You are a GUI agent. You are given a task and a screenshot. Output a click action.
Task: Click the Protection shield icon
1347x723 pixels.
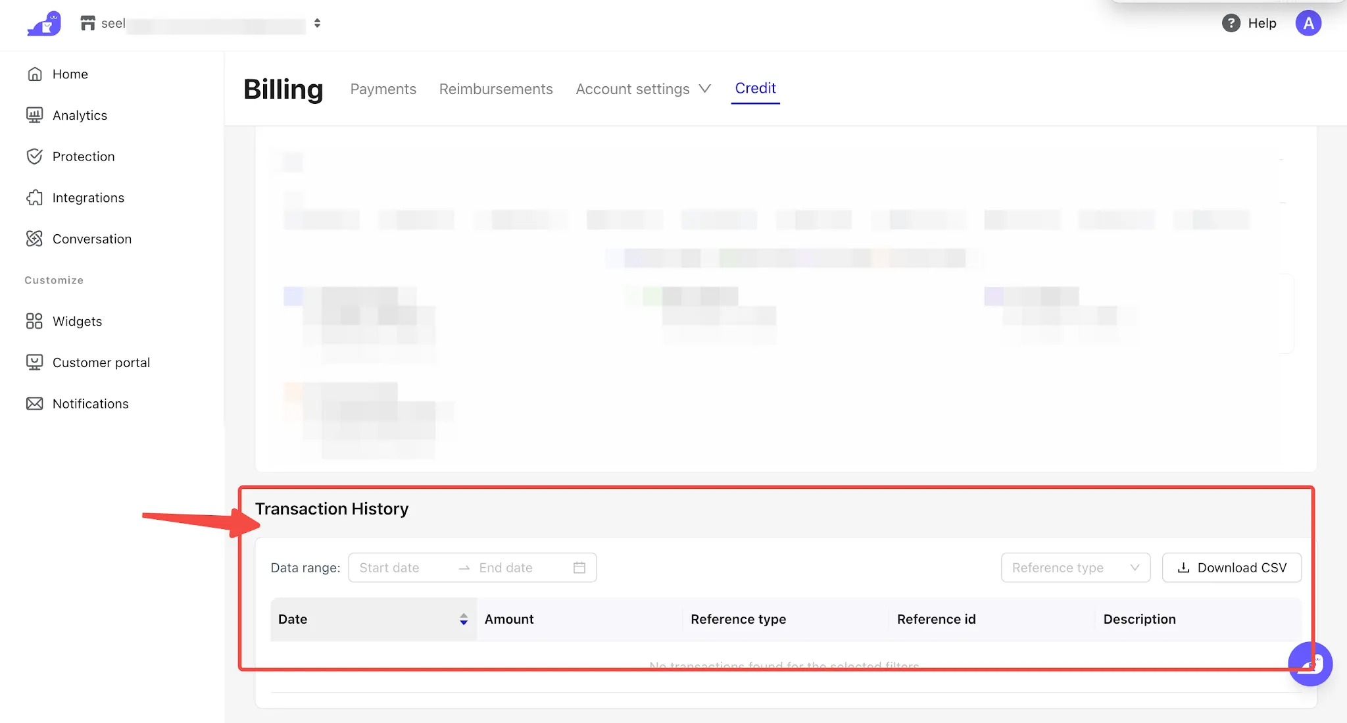coord(35,156)
